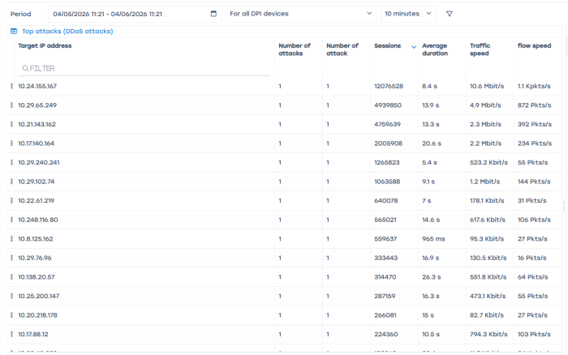This screenshot has height=355, width=568.
Task: Sort by Traffic speed header
Action: click(480, 49)
